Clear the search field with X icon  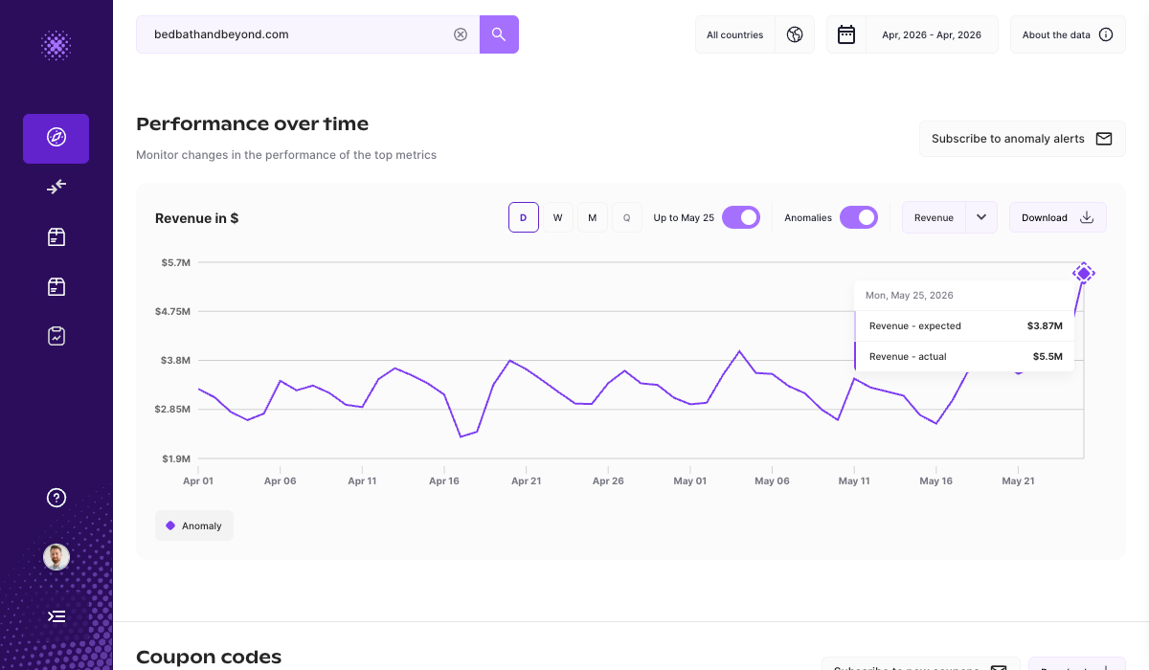461,34
